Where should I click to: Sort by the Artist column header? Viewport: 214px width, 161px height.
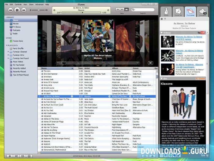(98, 68)
